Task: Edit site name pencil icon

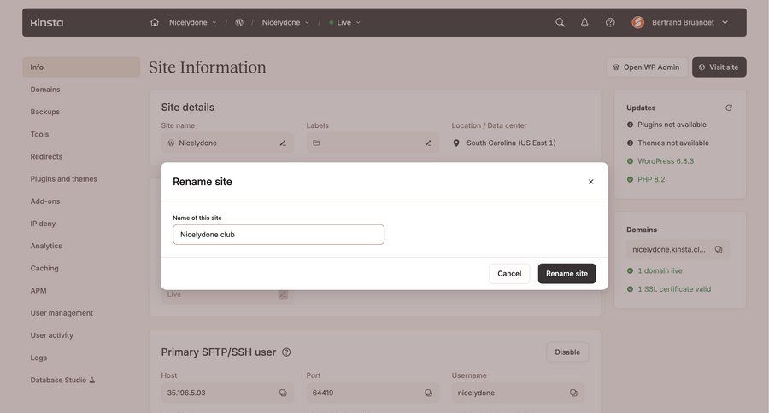Action: [283, 143]
